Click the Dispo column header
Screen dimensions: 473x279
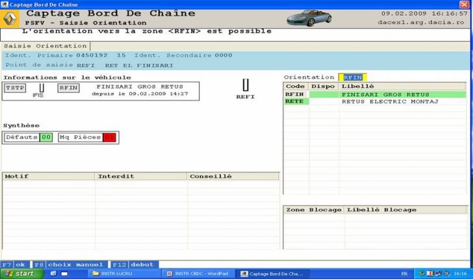[324, 86]
